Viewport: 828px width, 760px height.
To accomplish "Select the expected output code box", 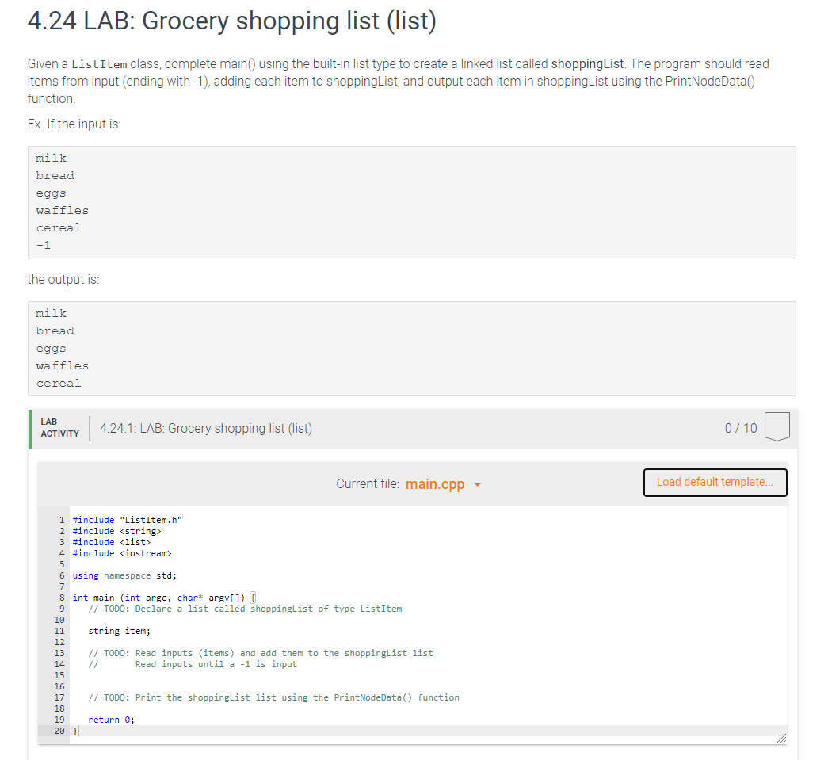I will [411, 349].
